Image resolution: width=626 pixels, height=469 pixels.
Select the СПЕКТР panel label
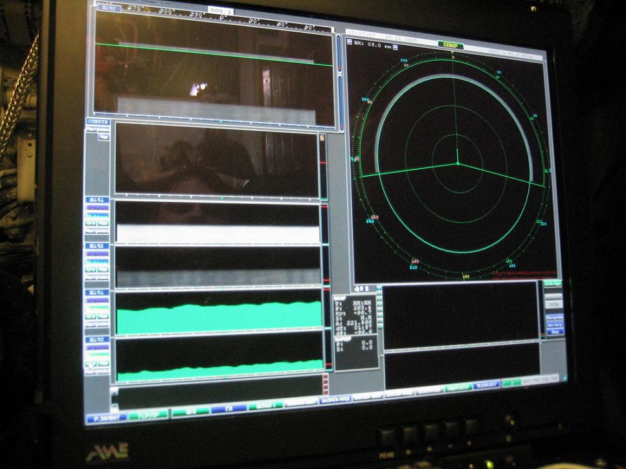pyautogui.click(x=98, y=122)
